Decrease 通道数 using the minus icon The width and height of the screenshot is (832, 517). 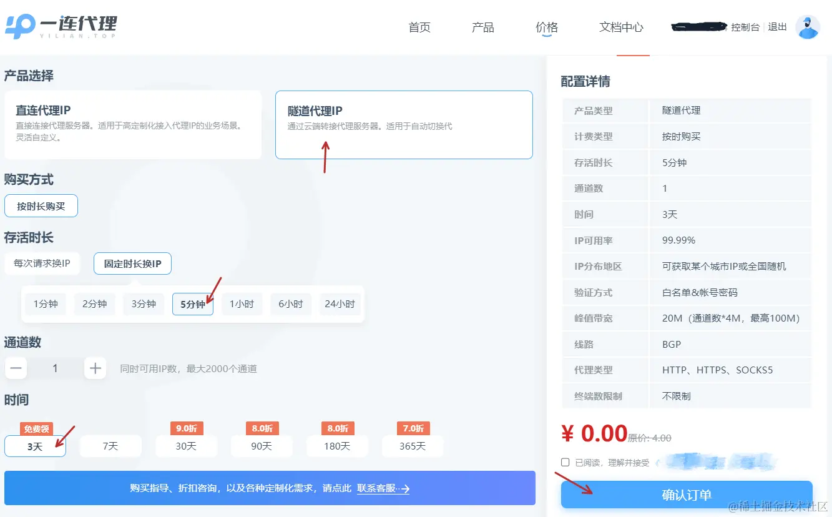coord(16,368)
